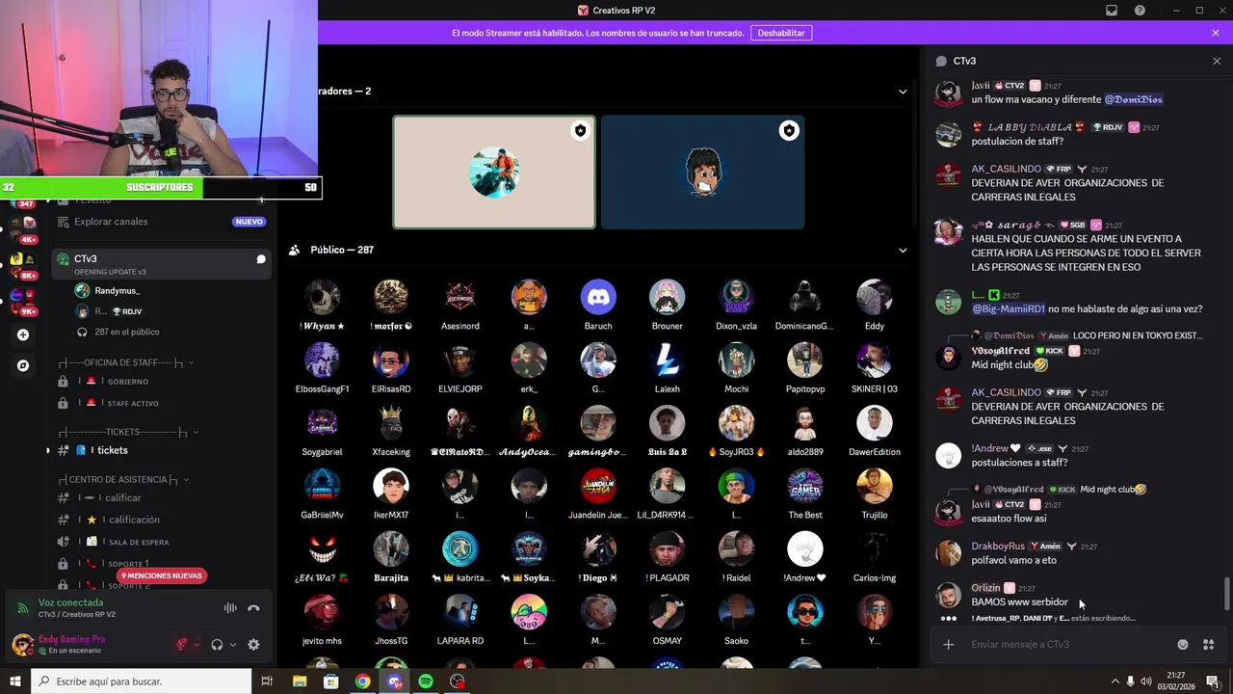Viewport: 1233px width, 694px height.
Task: Open headphones output options dropdown arrow
Action: click(x=233, y=645)
